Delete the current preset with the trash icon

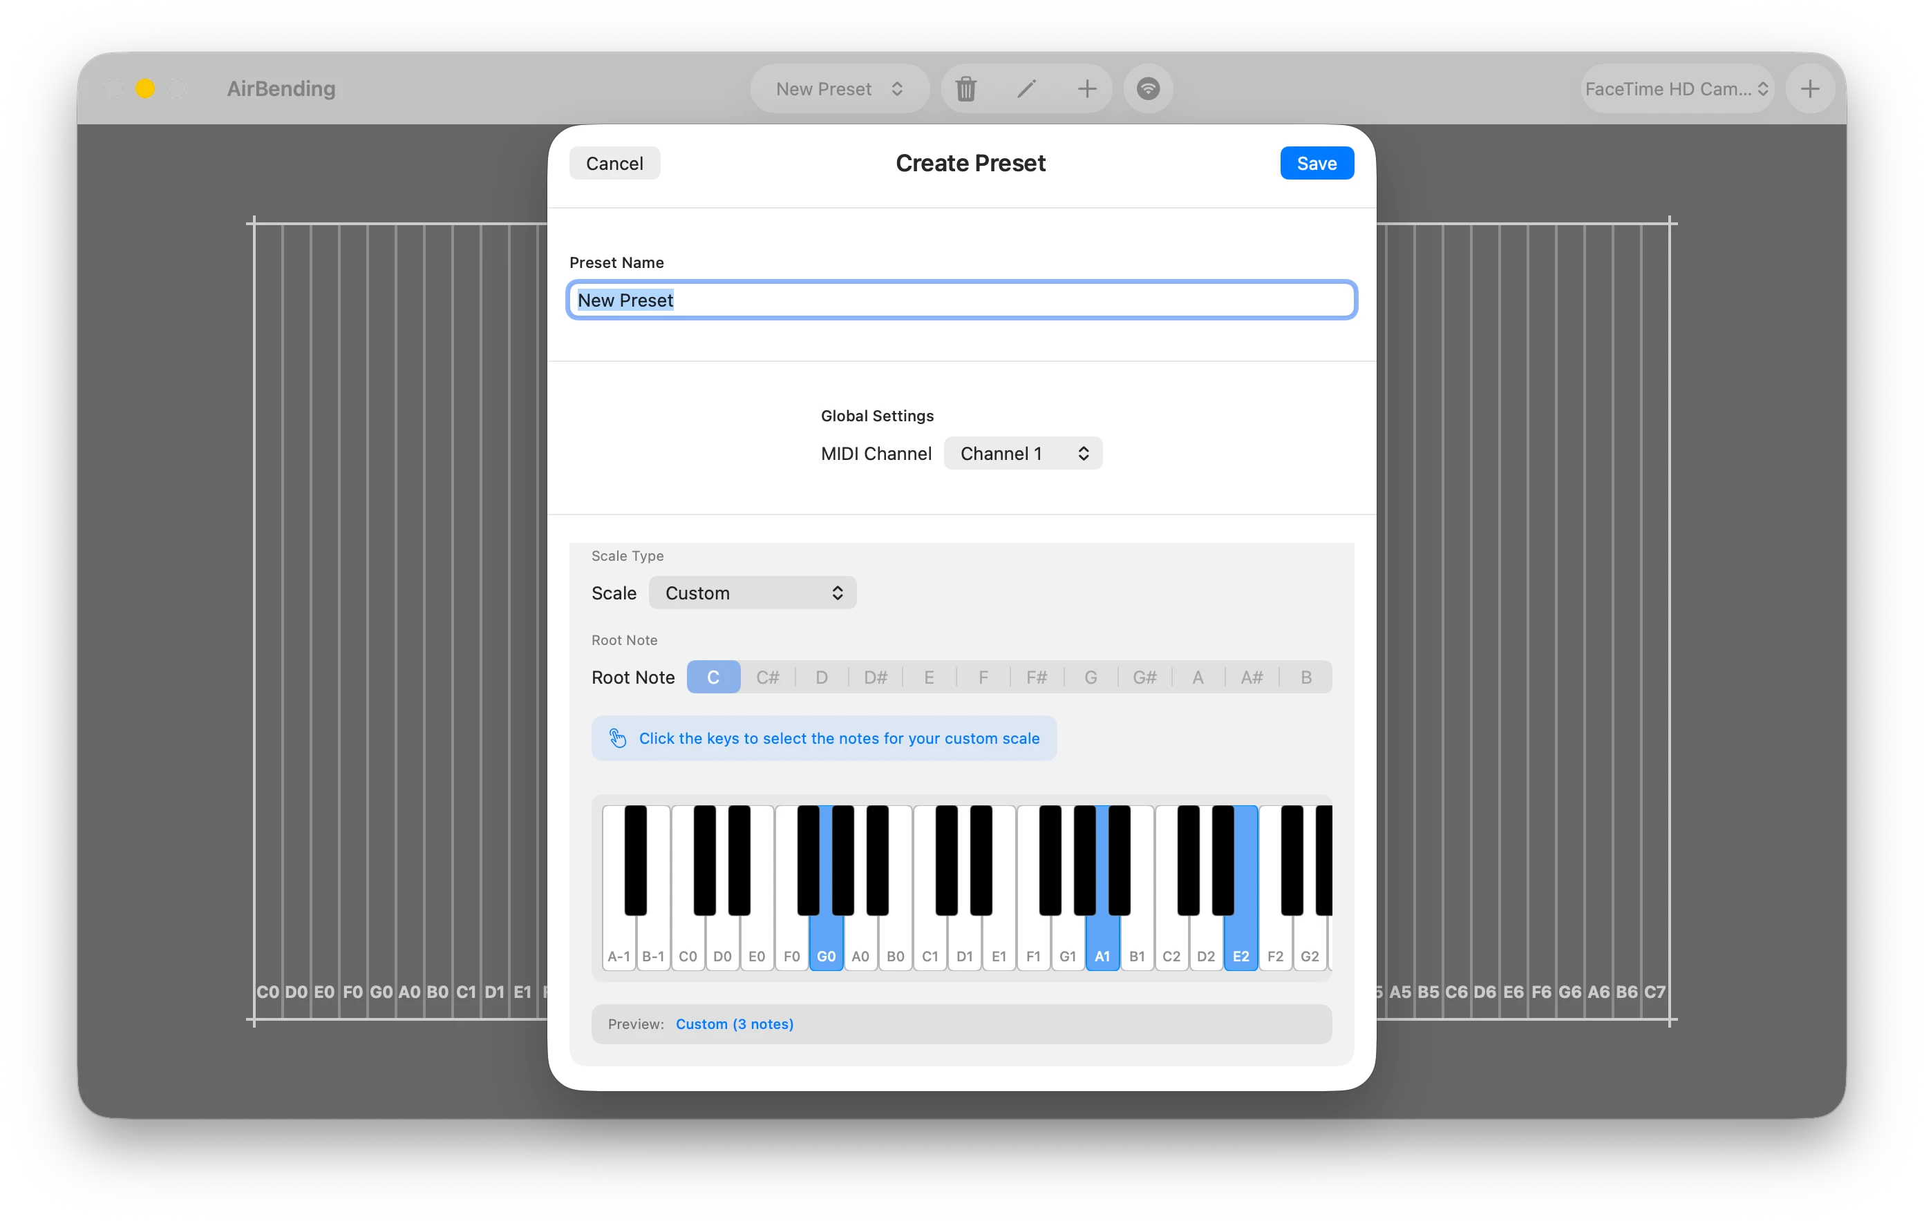coord(966,88)
